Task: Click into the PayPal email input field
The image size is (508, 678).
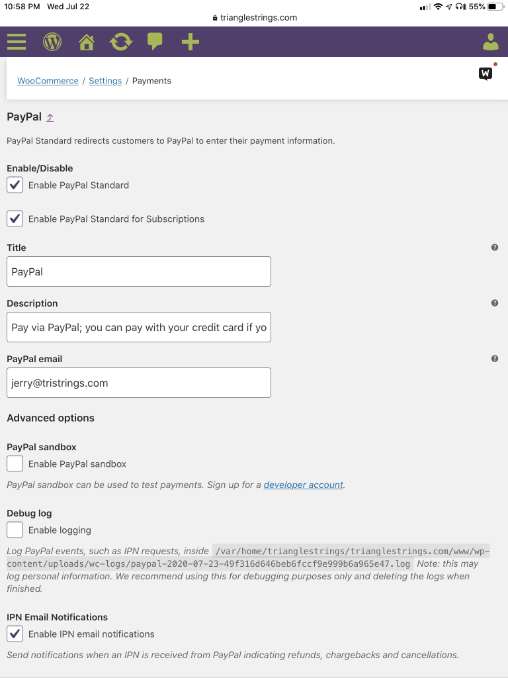Action: 139,383
